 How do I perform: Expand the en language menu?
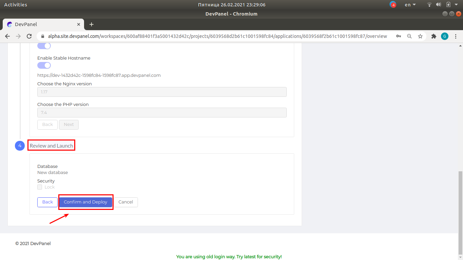[409, 5]
